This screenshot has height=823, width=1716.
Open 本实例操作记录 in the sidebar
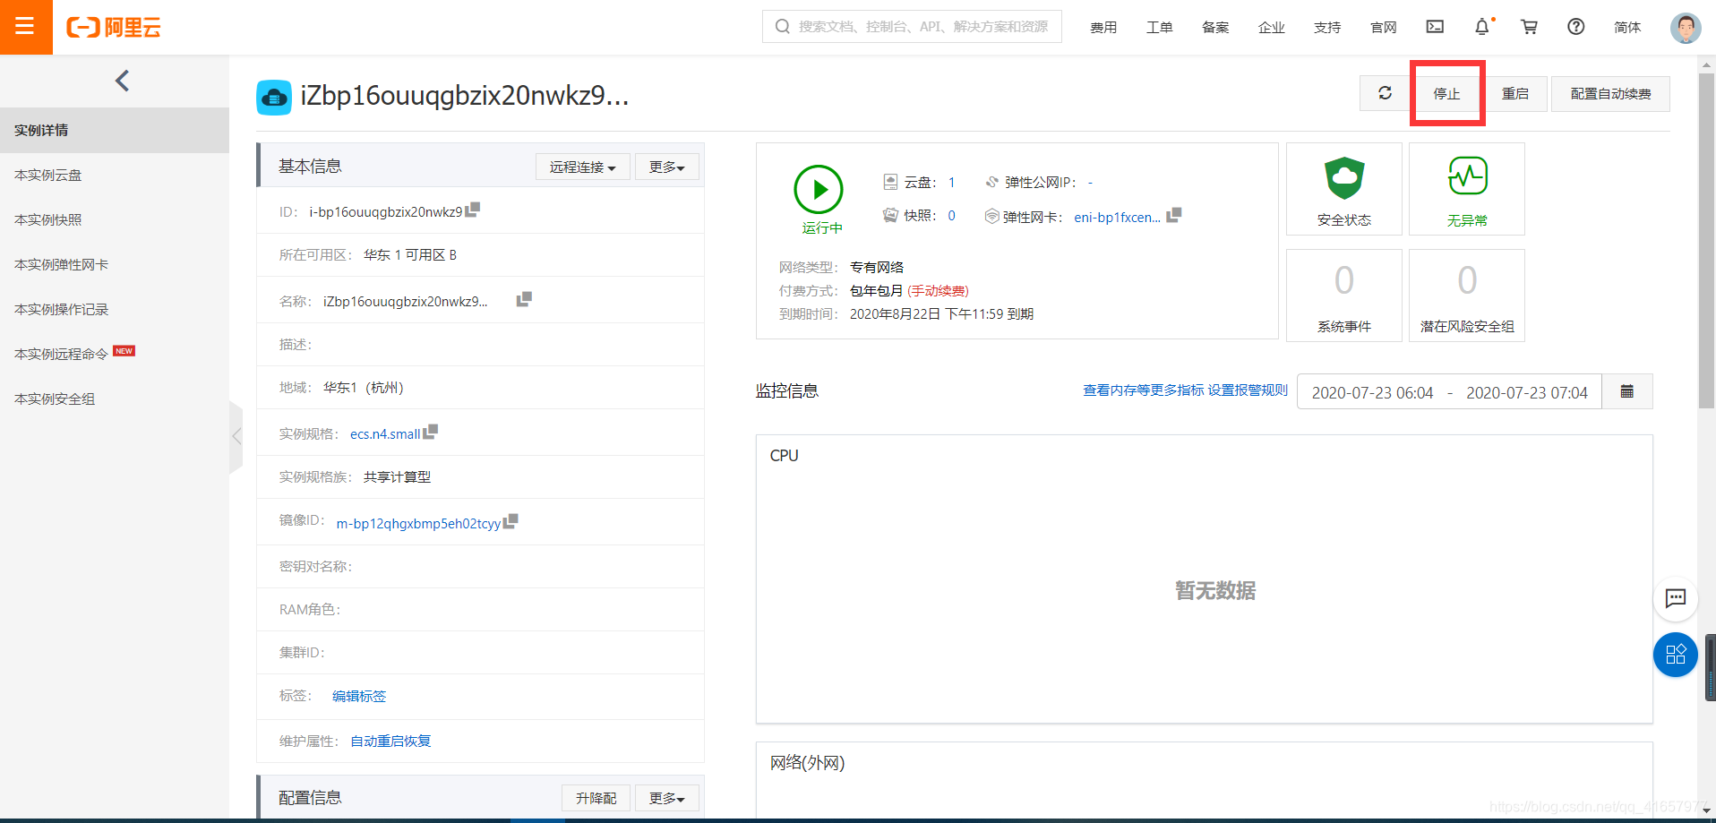(x=115, y=310)
